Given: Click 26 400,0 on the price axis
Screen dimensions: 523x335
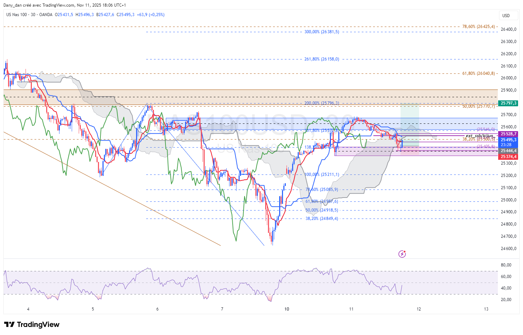Looking at the screenshot, I should point(509,29).
